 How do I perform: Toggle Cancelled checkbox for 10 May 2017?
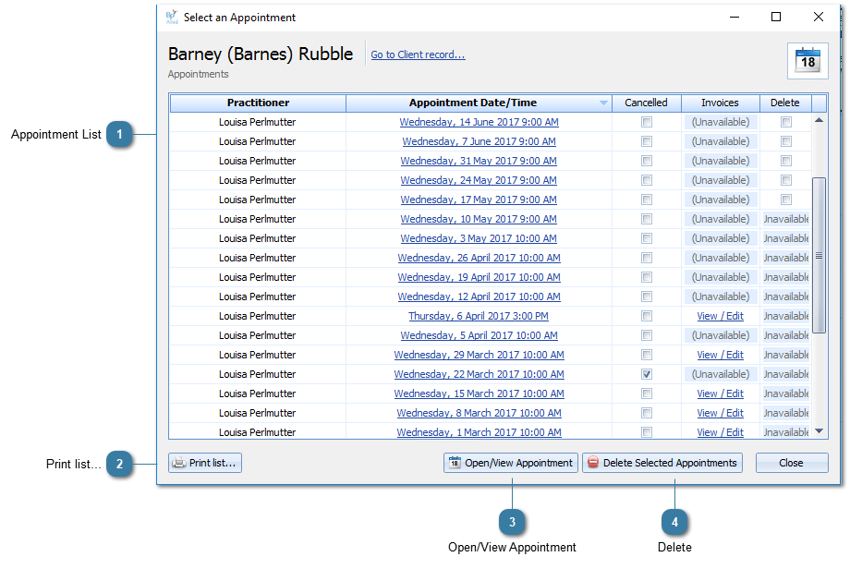pyautogui.click(x=646, y=219)
